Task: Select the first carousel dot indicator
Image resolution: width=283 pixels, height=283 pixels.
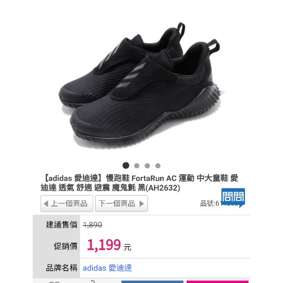Action: pyautogui.click(x=126, y=165)
